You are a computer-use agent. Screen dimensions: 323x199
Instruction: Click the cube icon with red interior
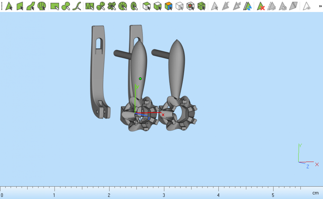[190, 6]
